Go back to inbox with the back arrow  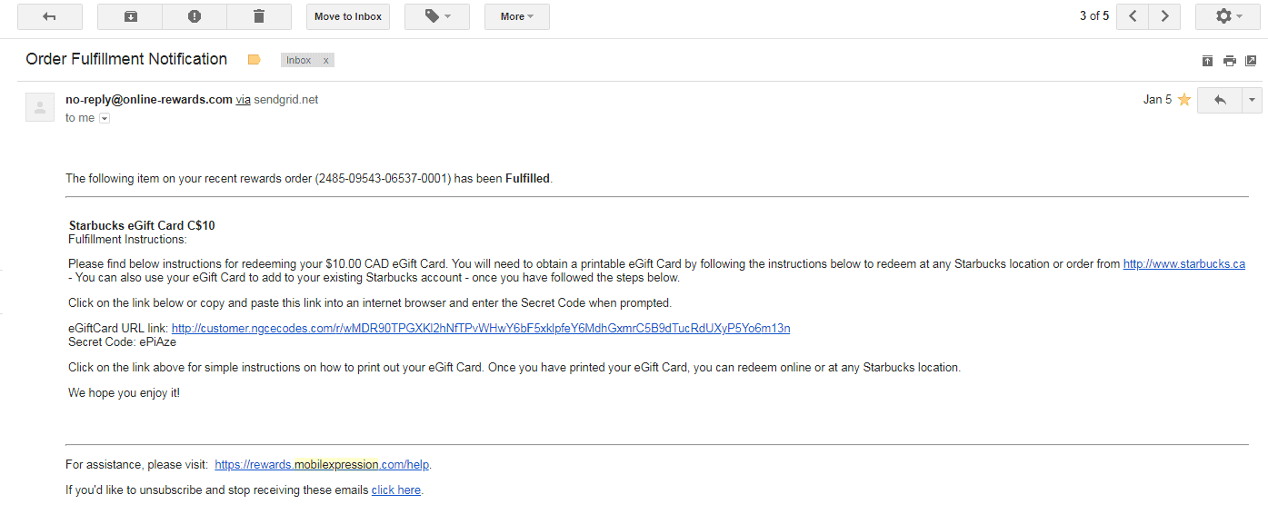click(x=50, y=16)
